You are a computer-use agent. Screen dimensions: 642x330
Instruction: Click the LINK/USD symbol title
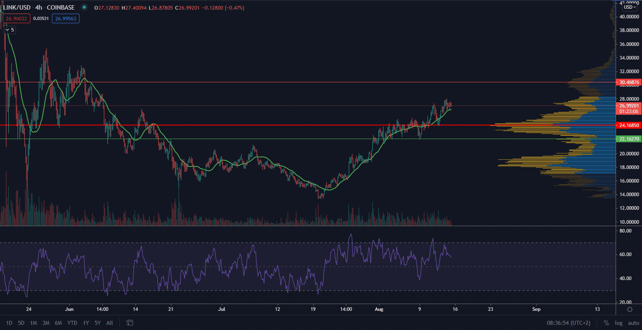17,8
